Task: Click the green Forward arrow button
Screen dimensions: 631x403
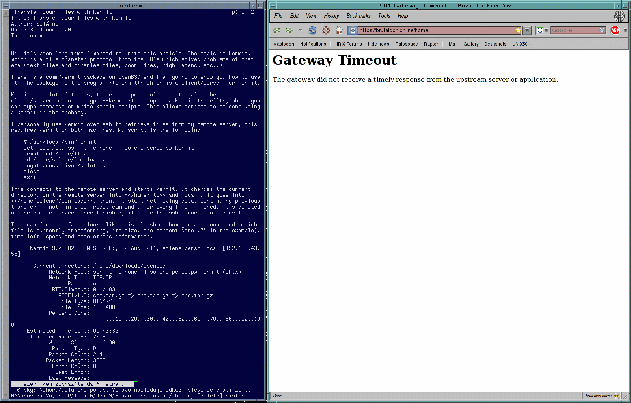Action: coord(289,30)
